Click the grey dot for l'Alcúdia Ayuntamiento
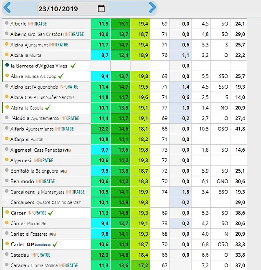The width and height of the screenshot is (261, 270). (x=7, y=117)
